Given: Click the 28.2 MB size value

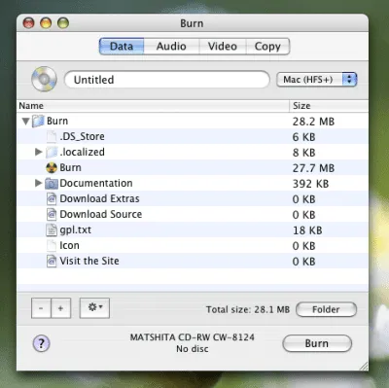Looking at the screenshot, I should click(313, 122).
